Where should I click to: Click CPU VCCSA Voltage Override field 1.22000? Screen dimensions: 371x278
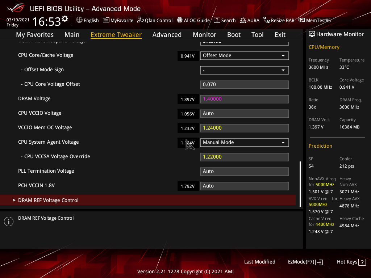245,157
